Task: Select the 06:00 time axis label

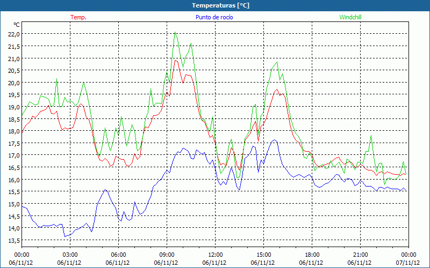Action: (x=119, y=255)
